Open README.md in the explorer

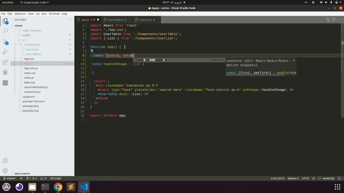[30, 111]
